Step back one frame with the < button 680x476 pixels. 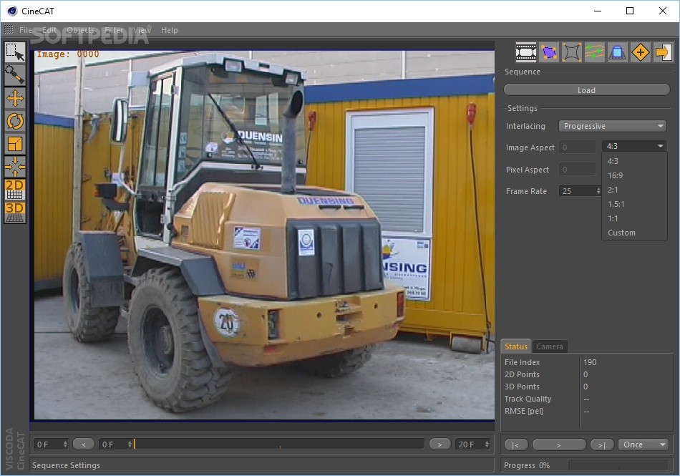[x=84, y=445]
